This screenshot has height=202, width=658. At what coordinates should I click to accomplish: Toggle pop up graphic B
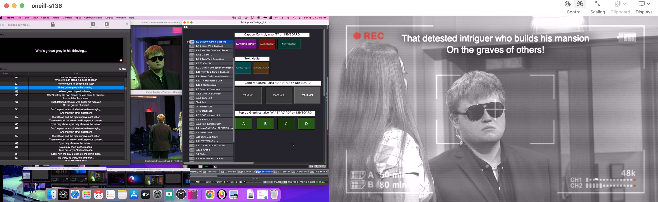(265, 123)
